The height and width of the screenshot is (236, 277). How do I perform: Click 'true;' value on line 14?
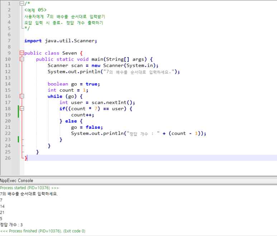pos(93,84)
